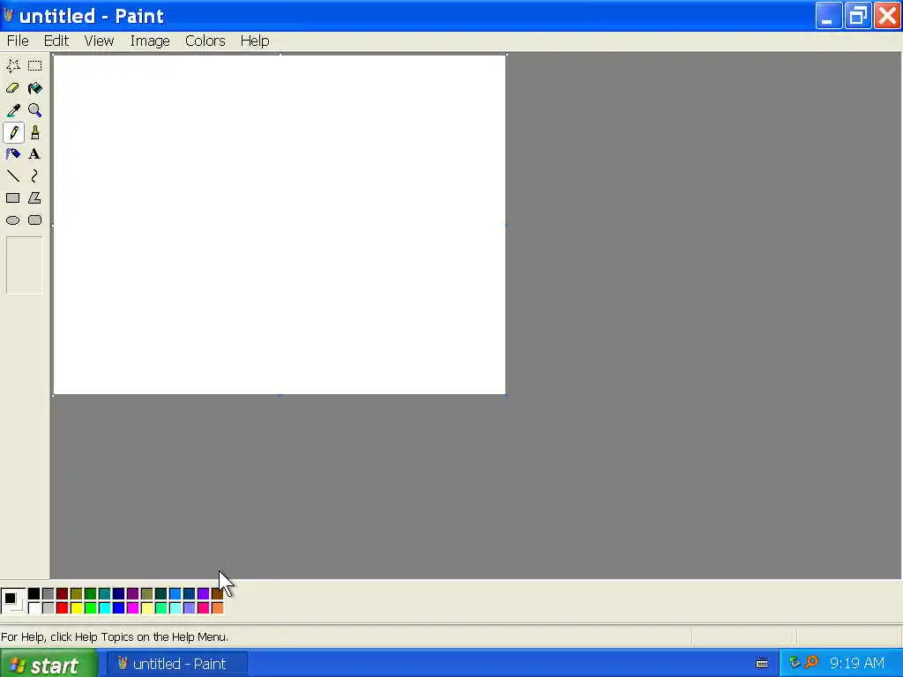Image resolution: width=903 pixels, height=677 pixels.
Task: Open the Windows start menu
Action: [x=49, y=664]
